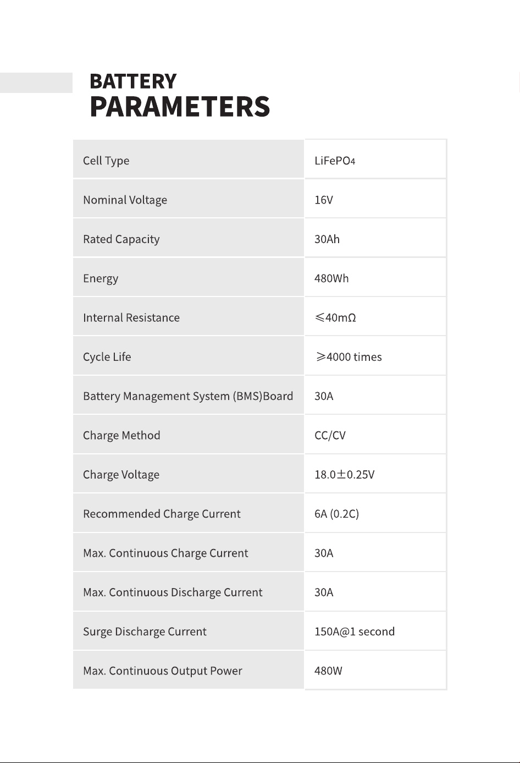520x763 pixels.
Task: Click the LiFePO4 value cell
Action: point(375,159)
